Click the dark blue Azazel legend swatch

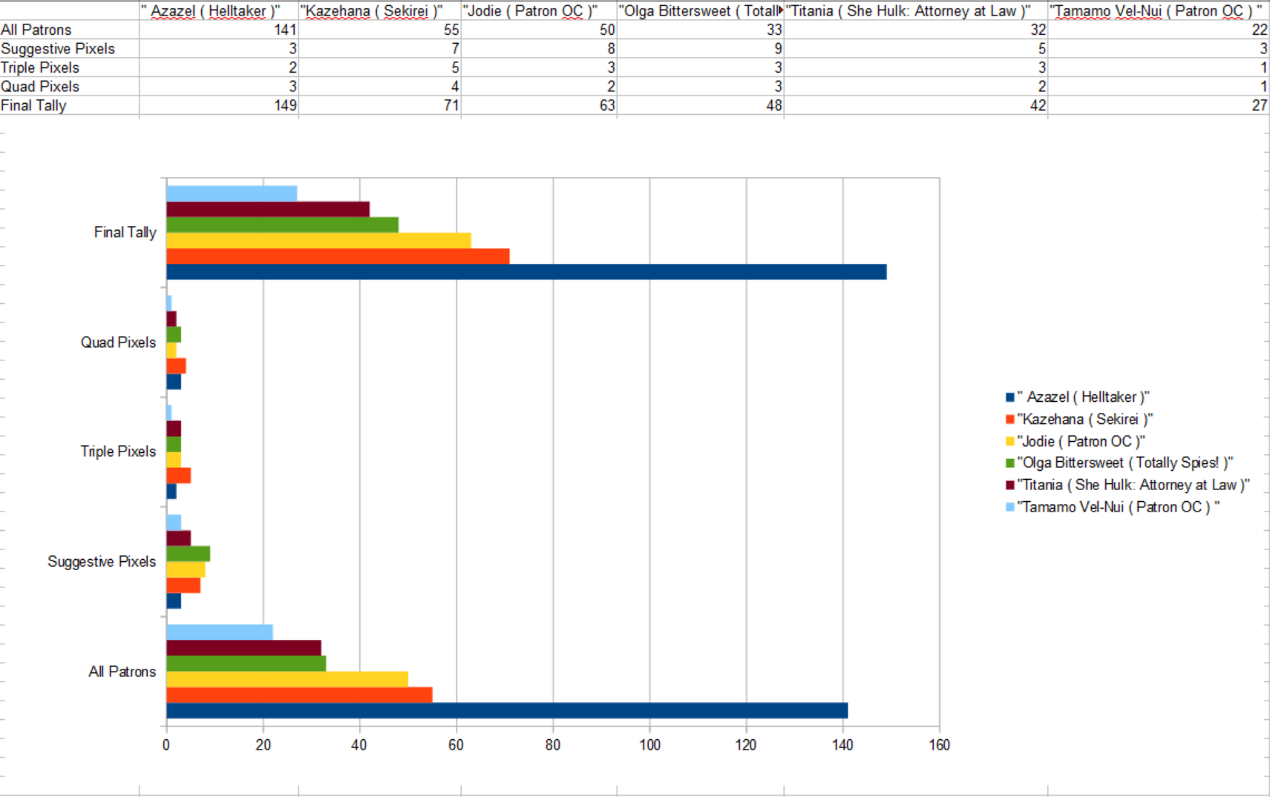pyautogui.click(x=1009, y=397)
